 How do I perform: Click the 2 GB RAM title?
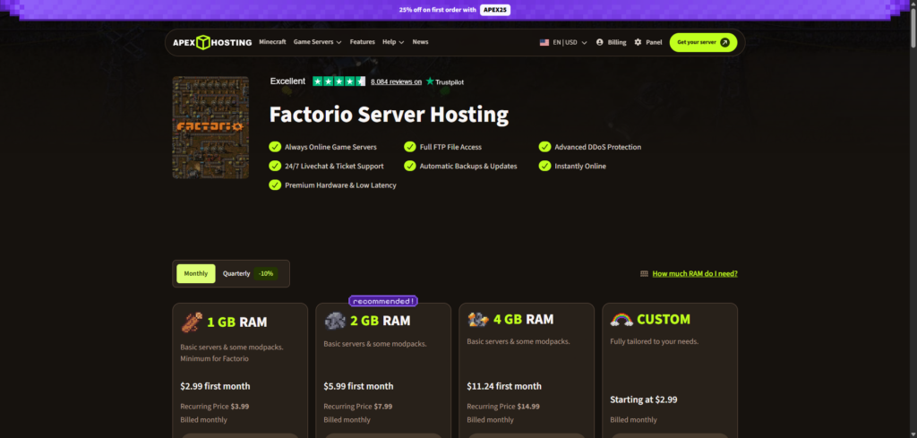(x=380, y=321)
